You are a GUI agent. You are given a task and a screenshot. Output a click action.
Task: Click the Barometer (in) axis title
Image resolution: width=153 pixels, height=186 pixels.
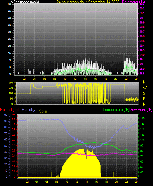[134, 2]
